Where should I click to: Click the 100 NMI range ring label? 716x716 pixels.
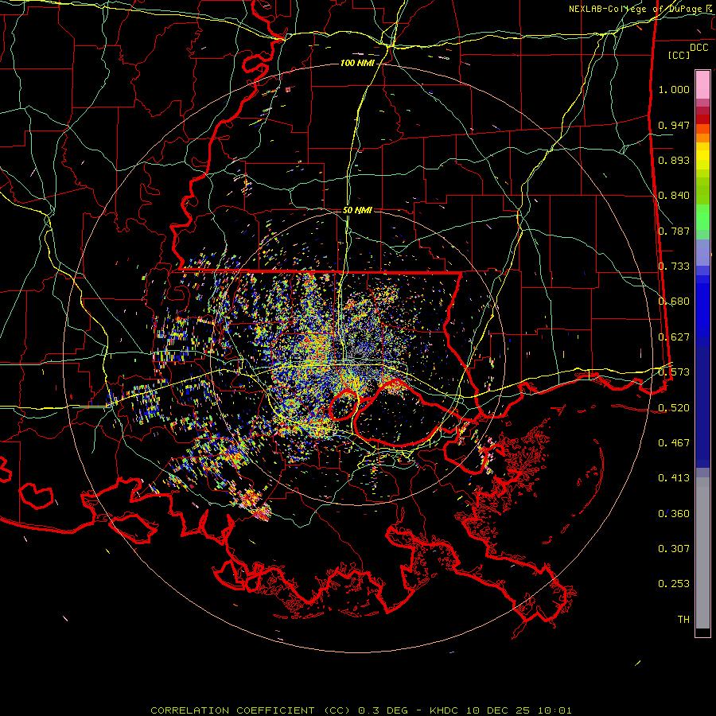pos(357,63)
